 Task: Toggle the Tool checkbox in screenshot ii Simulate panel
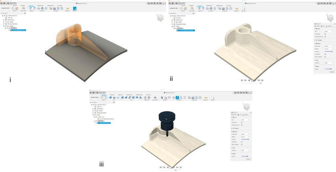pyautogui.click(x=317, y=29)
